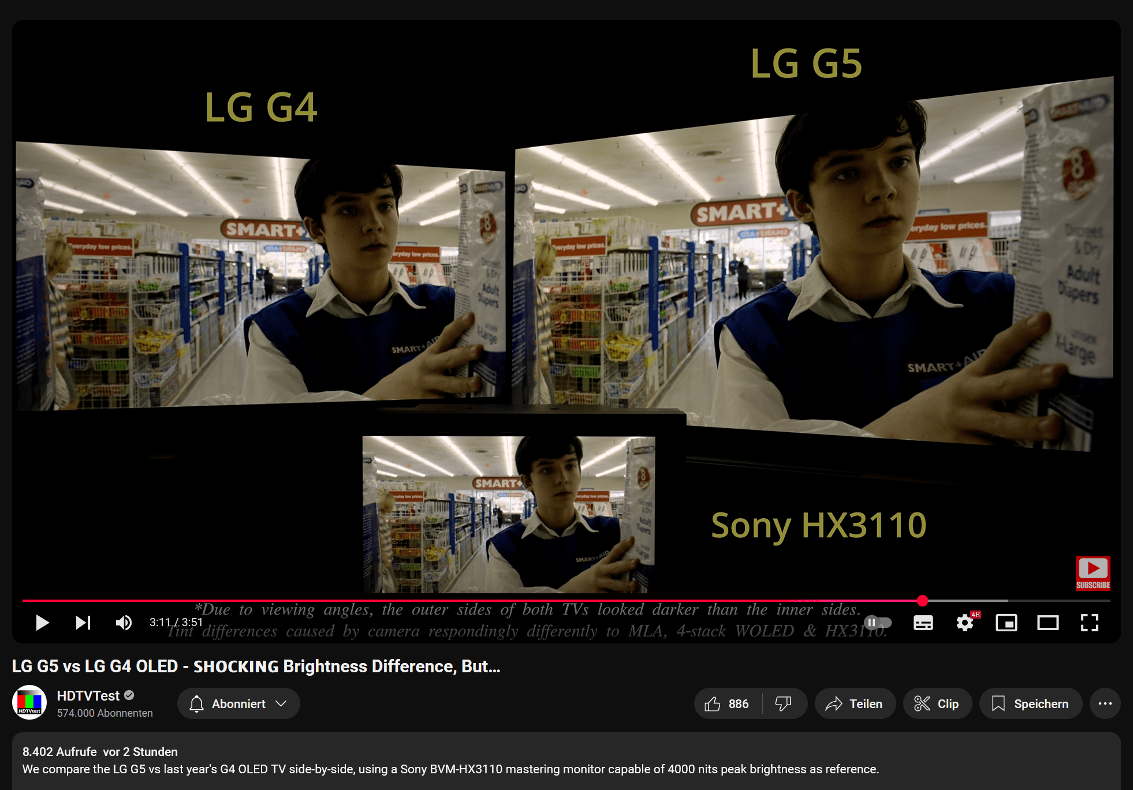Like the video with 886 likes
1133x790 pixels.
click(x=728, y=703)
